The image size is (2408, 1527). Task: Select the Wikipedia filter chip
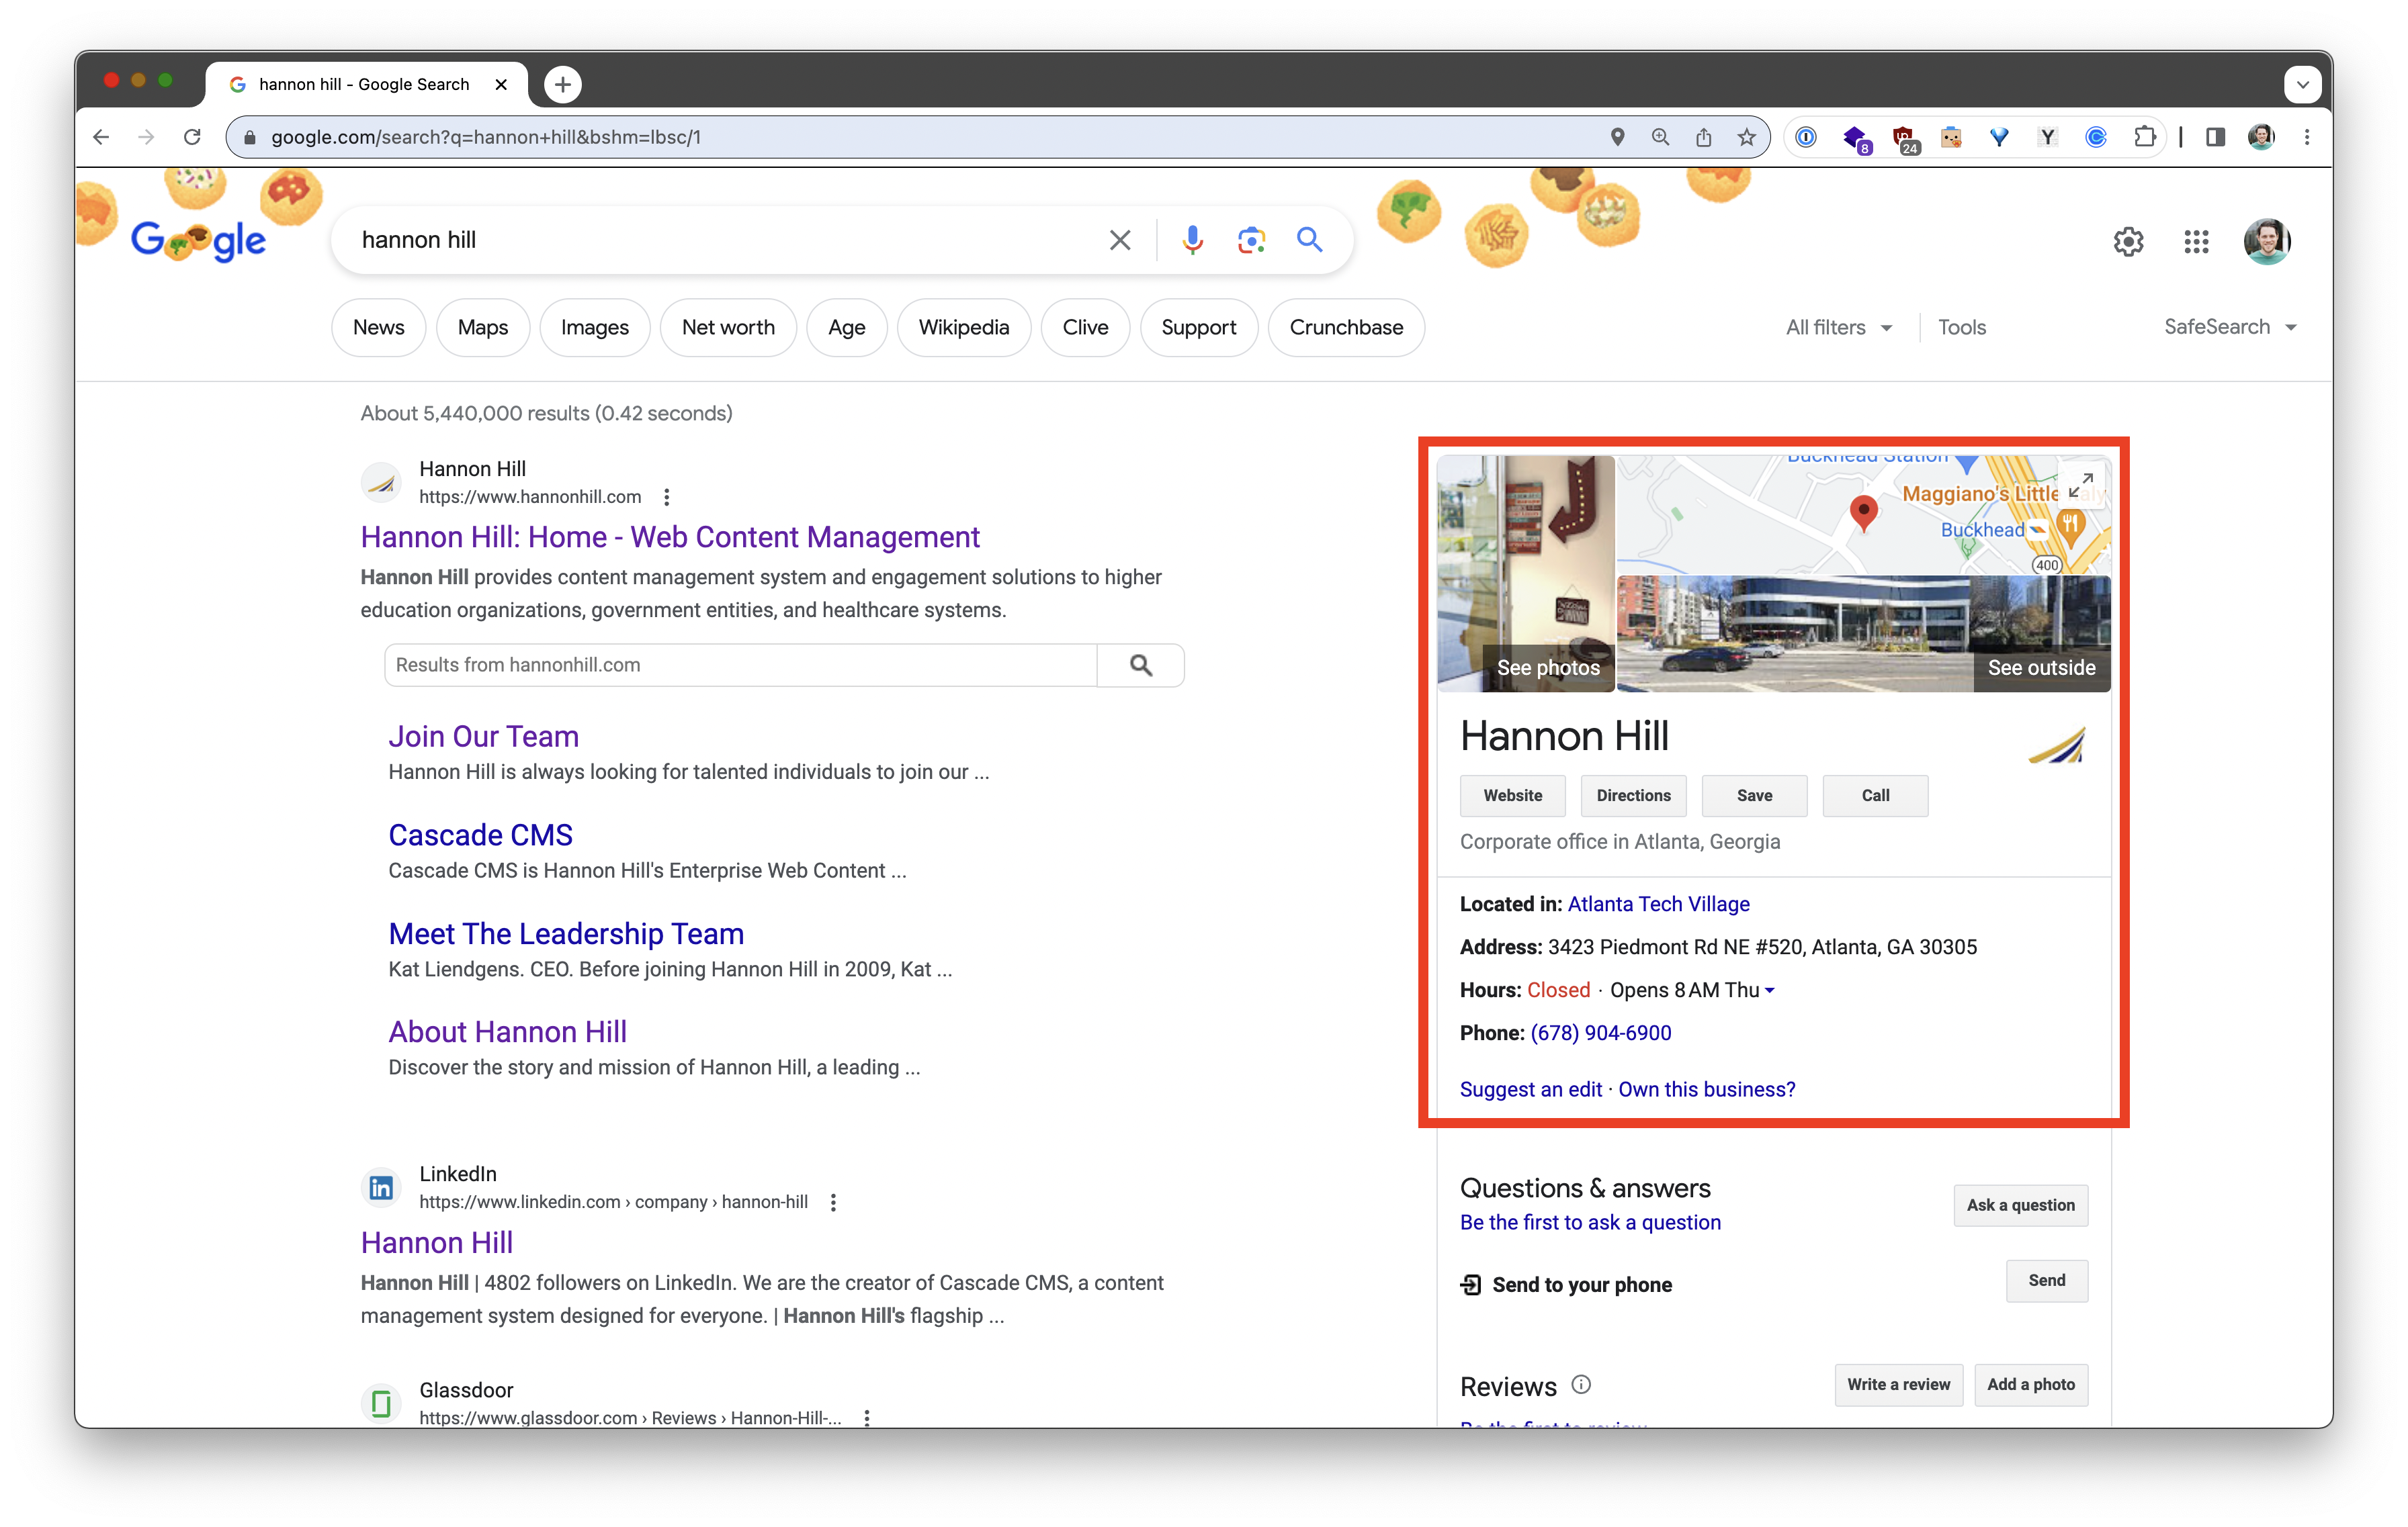(963, 327)
